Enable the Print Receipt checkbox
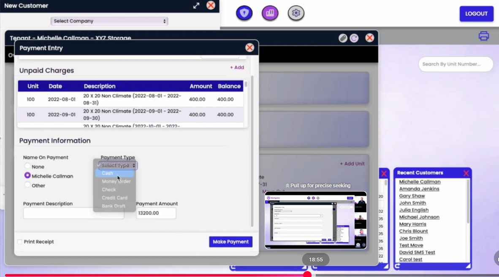The height and width of the screenshot is (277, 499). 20,242
